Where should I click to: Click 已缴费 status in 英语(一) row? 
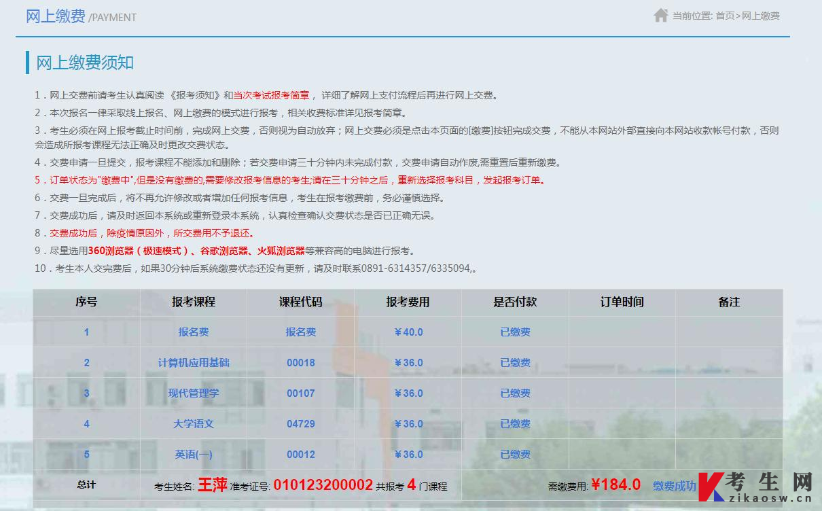tap(515, 455)
